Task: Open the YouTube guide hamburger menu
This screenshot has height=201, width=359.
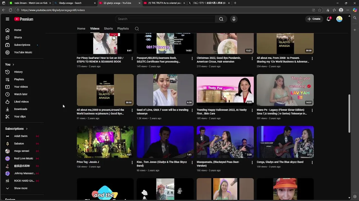Action: 8,19
